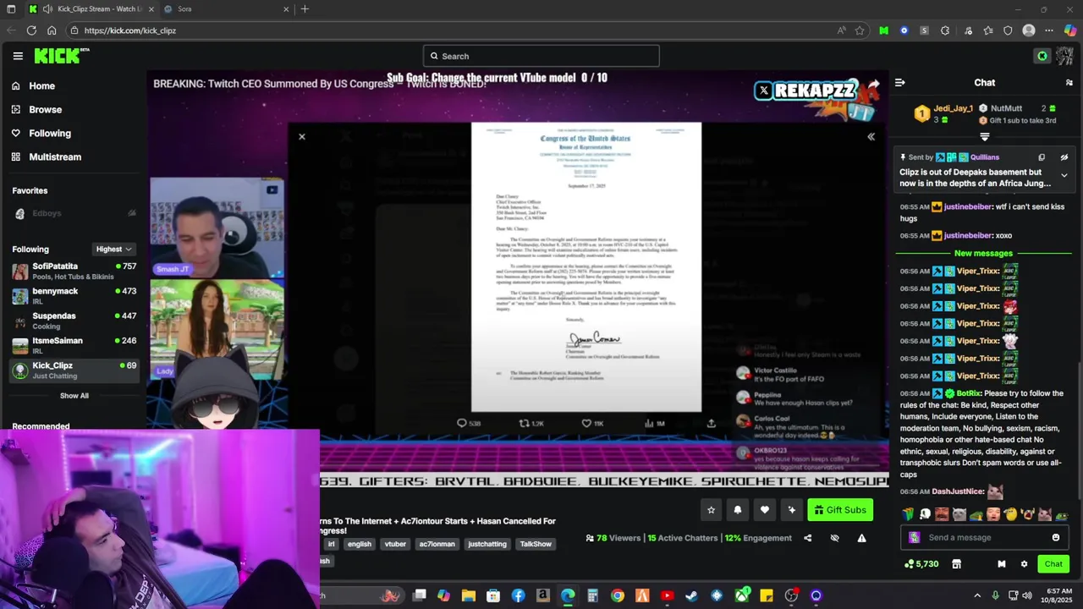The image size is (1083, 609).
Task: Open the emoji picker
Action: [1056, 537]
